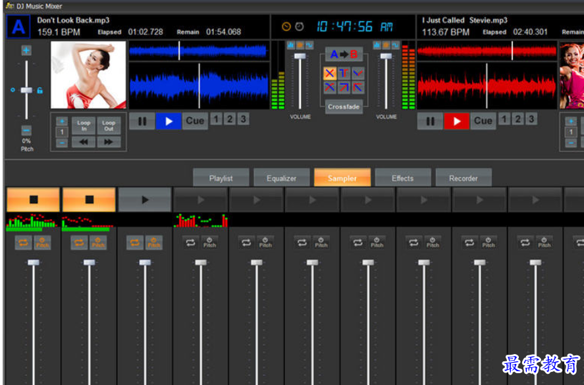The image size is (584, 385).
Task: Play the fourth sampler pad
Action: click(201, 199)
